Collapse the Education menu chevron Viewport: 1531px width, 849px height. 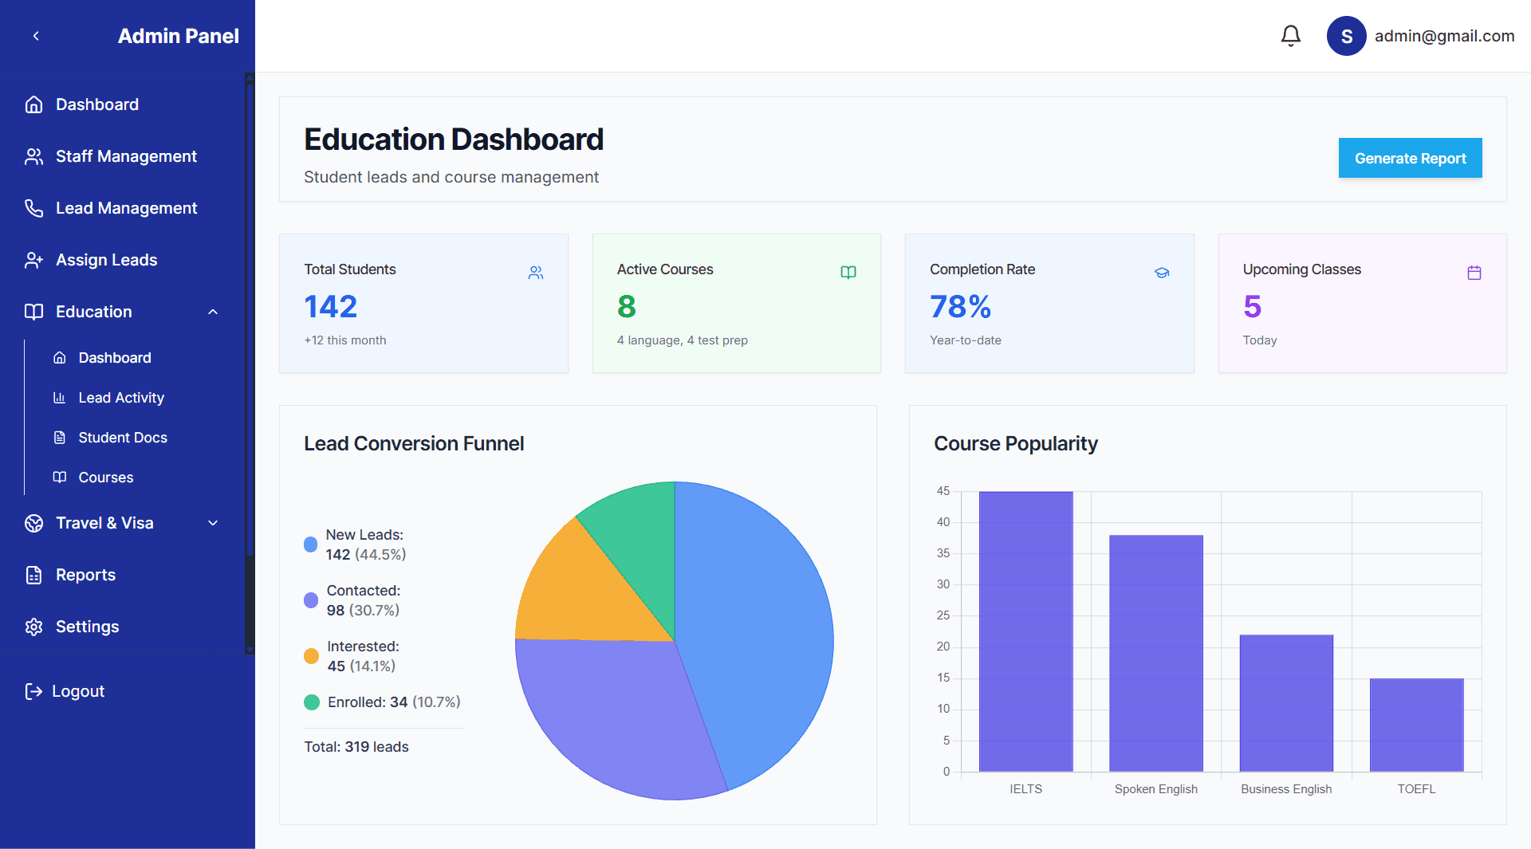coord(213,312)
